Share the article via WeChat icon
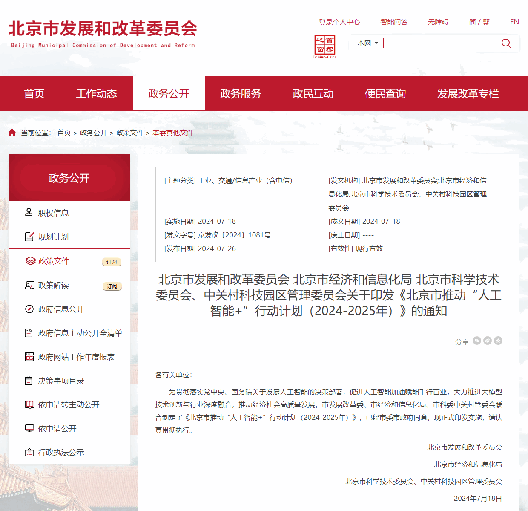528x511 pixels. 477,341
